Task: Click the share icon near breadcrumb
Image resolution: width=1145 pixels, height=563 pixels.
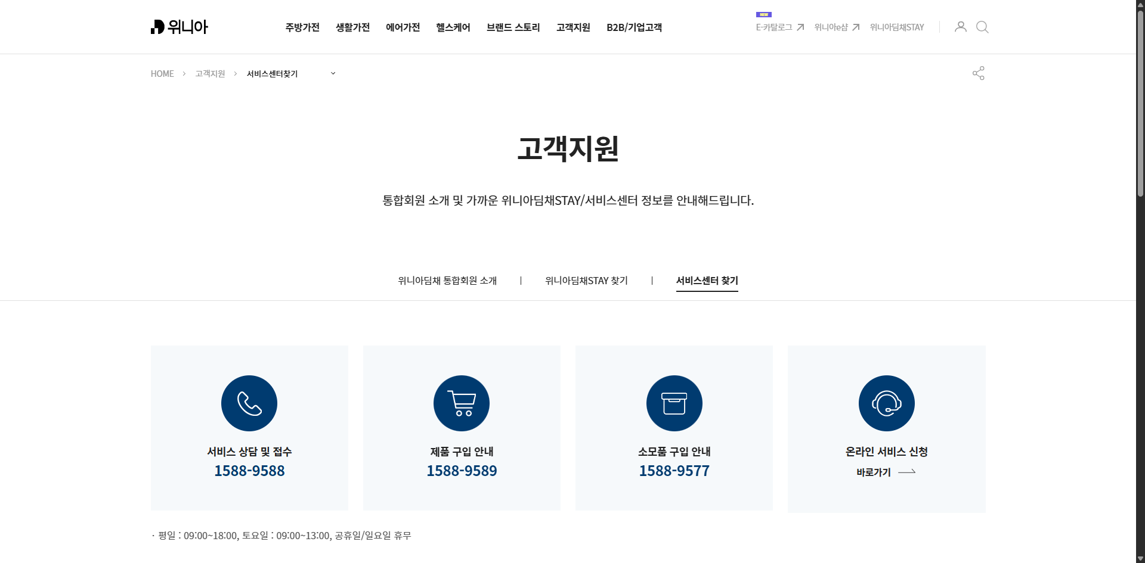Action: tap(978, 73)
